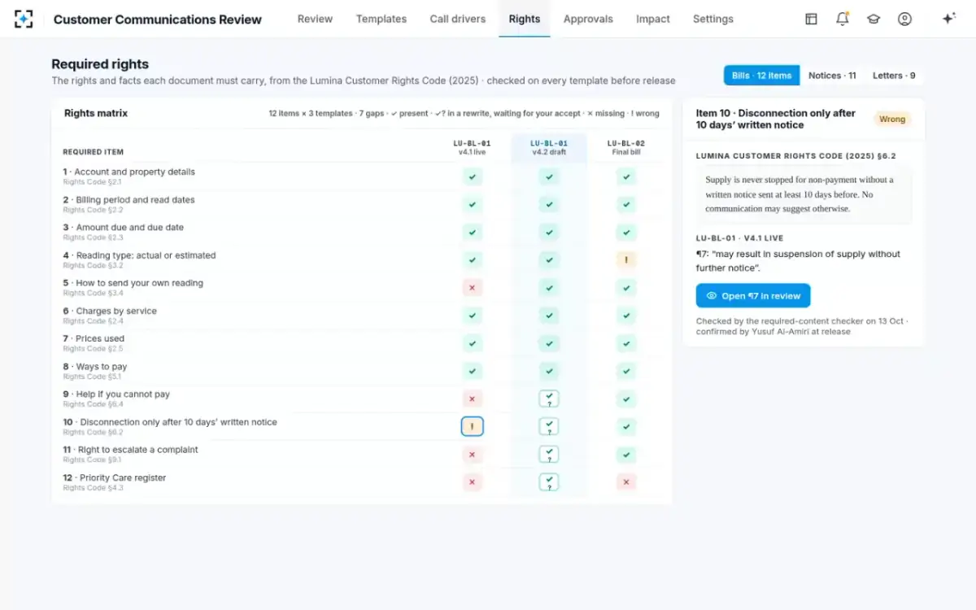
Task: Show Letters · 9
Action: click(x=894, y=76)
